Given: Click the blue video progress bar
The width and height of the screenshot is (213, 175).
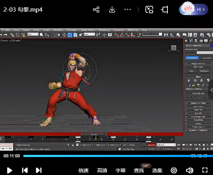Looking at the screenshot, I should [106, 156].
